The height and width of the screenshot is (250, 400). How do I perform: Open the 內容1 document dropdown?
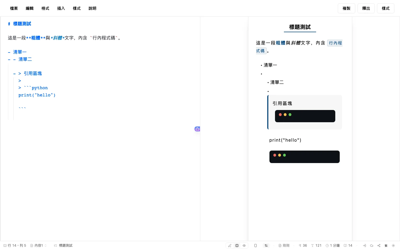(x=38, y=246)
